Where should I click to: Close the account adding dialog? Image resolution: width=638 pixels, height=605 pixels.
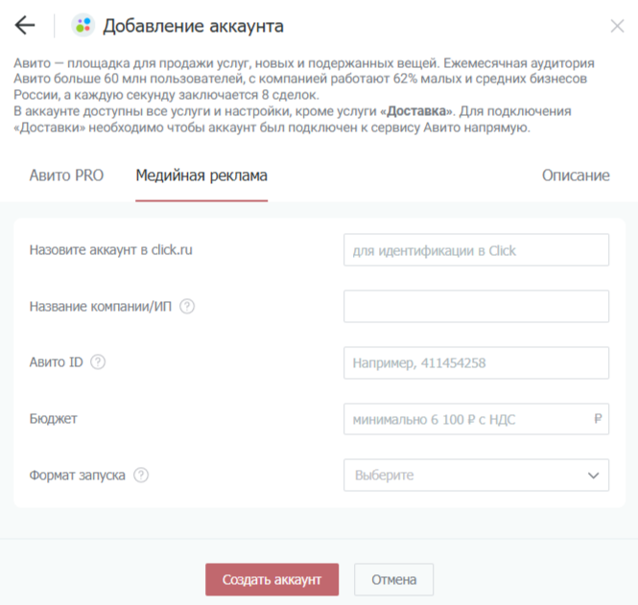point(617,26)
